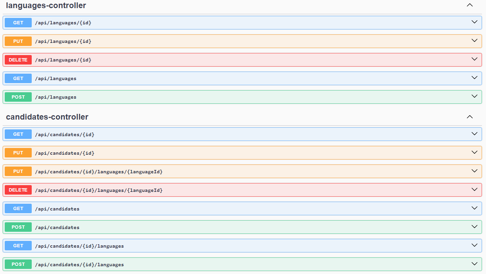The height and width of the screenshot is (274, 486).
Task: Click the POST badge on /api/languages
Action: click(18, 97)
